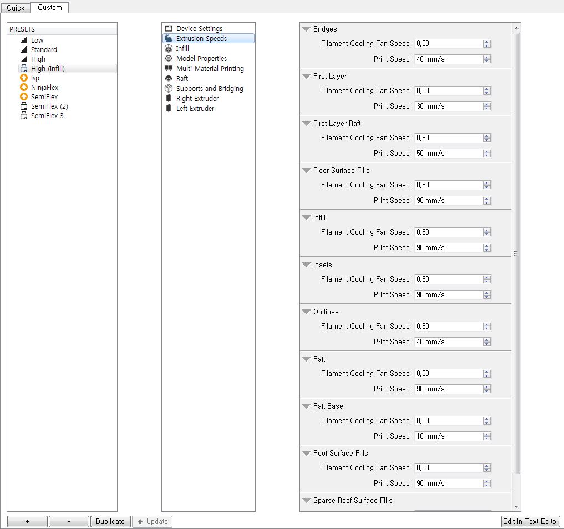Screen dimensions: 564x529
Task: Click the Right Extruder category icon
Action: coord(169,98)
